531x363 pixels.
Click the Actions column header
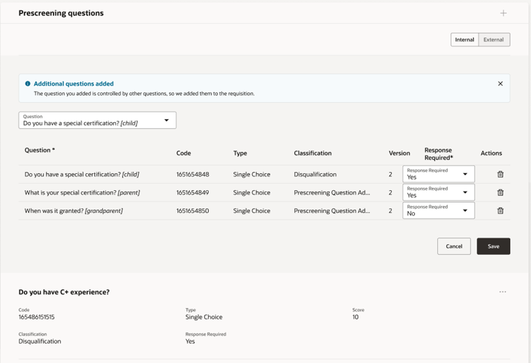pos(491,153)
